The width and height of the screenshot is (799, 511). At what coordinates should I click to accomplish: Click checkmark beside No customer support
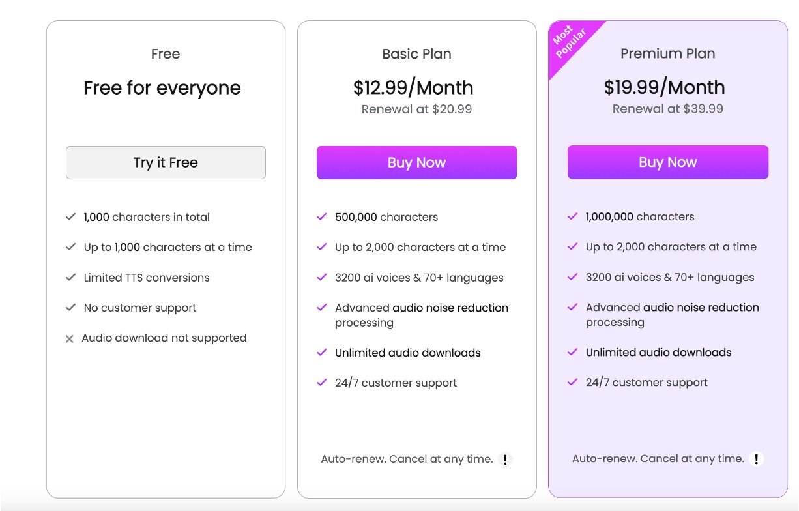(70, 308)
